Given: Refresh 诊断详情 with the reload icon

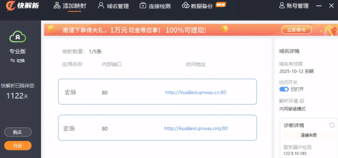Looking at the screenshot, I should coord(332,125).
